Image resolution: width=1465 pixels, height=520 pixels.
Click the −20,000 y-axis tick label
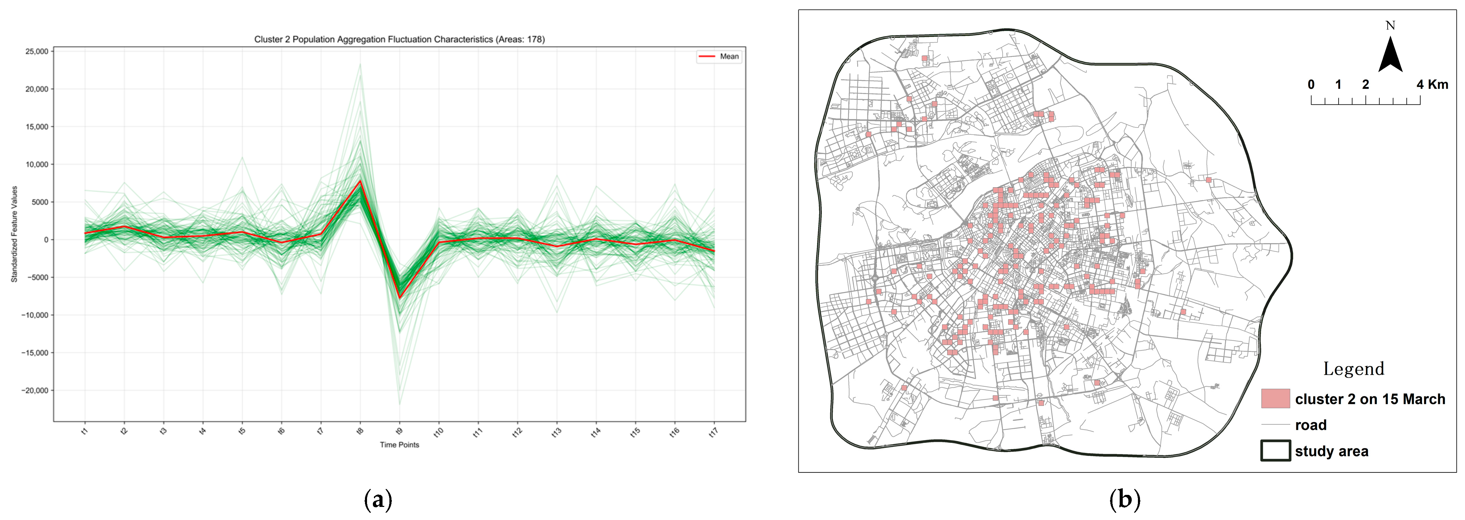point(35,391)
